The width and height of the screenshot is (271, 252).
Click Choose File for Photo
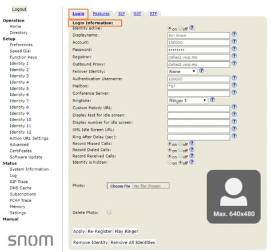click(x=120, y=186)
